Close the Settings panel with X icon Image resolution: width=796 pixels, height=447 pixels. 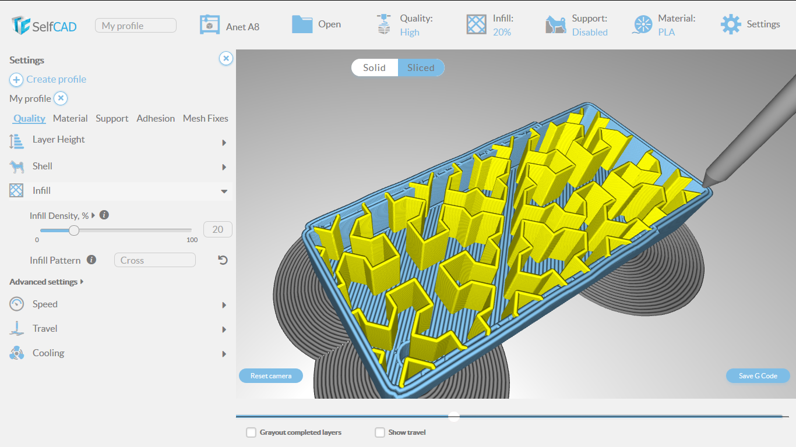(226, 58)
